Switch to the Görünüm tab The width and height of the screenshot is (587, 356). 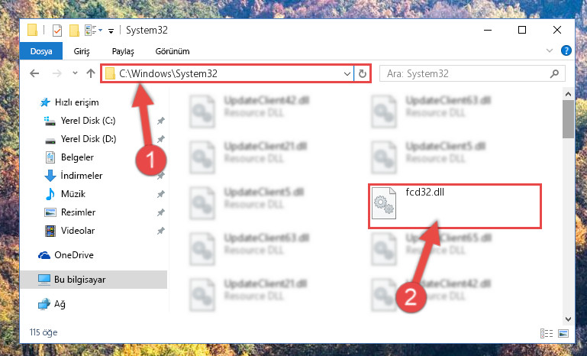[173, 51]
